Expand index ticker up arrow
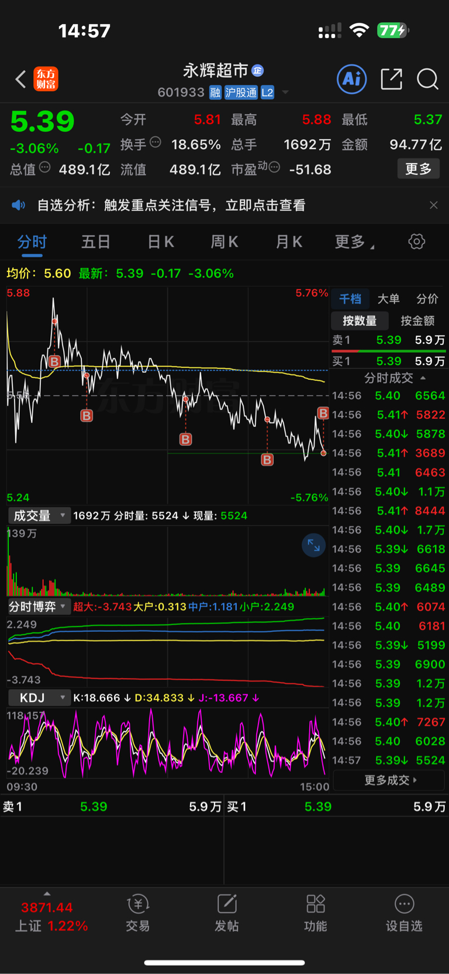Viewport: 449px width, 974px height. pyautogui.click(x=47, y=893)
